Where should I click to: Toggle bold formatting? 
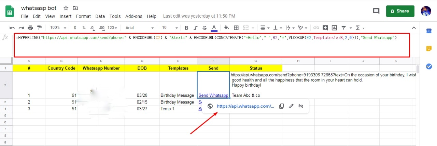click(186, 28)
